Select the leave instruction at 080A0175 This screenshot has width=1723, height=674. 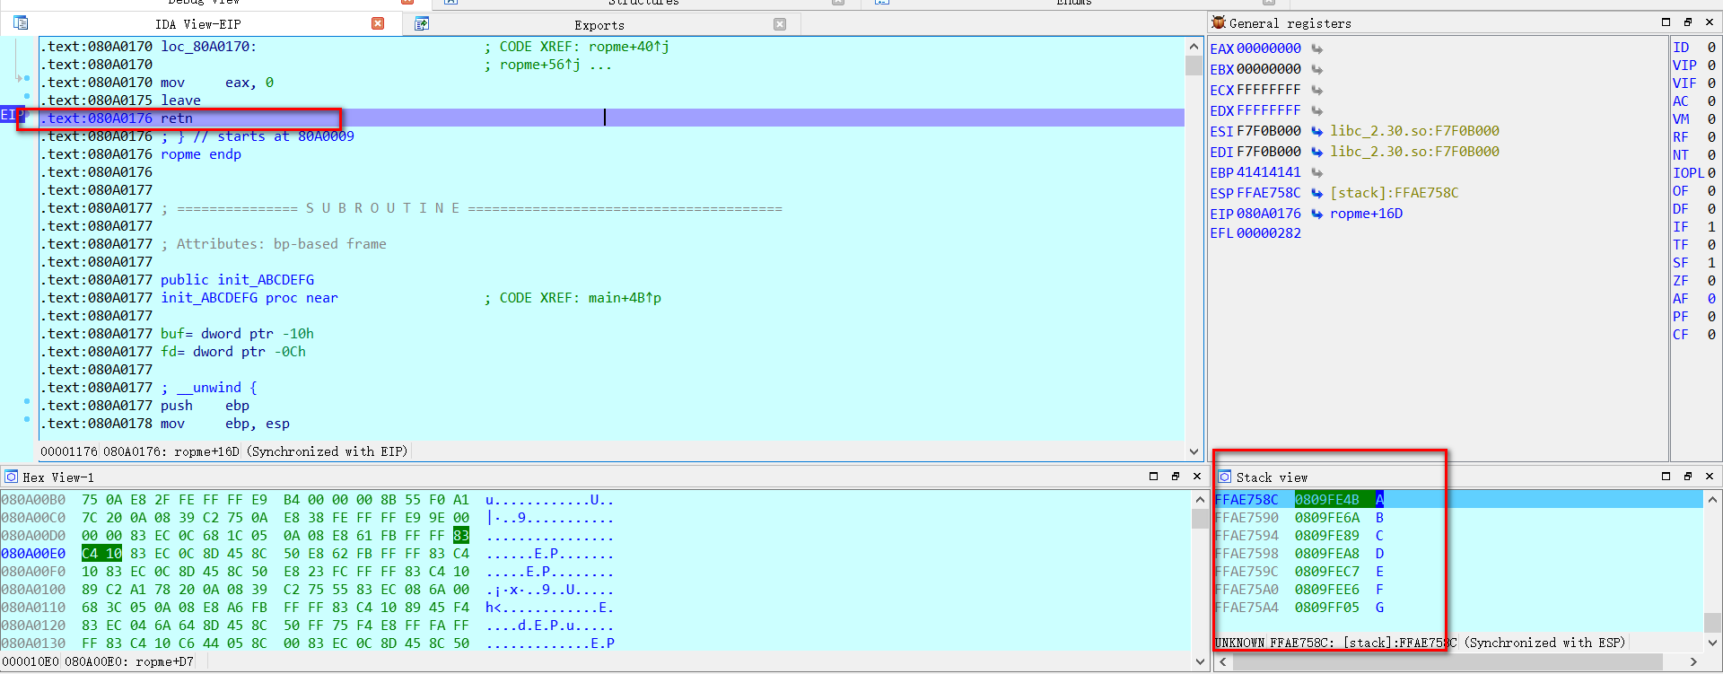click(180, 101)
